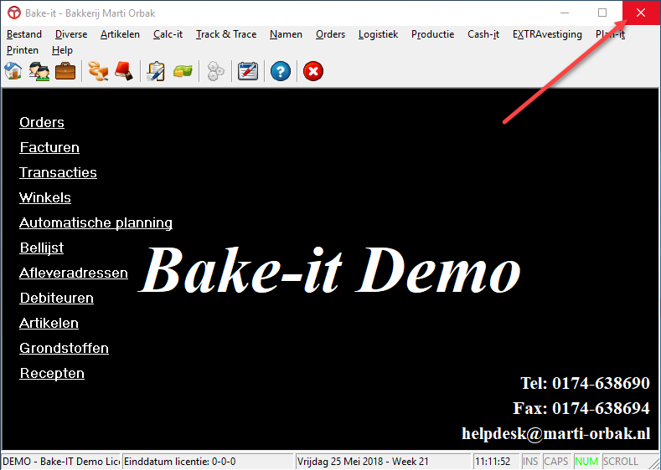Screen dimensions: 661x470
Task: Open the Recepten link
Action: [x=52, y=374]
